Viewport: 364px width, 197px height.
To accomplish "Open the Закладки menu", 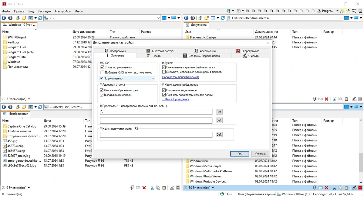I will point(45,11).
